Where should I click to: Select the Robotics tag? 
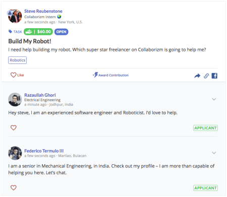pos(18,60)
